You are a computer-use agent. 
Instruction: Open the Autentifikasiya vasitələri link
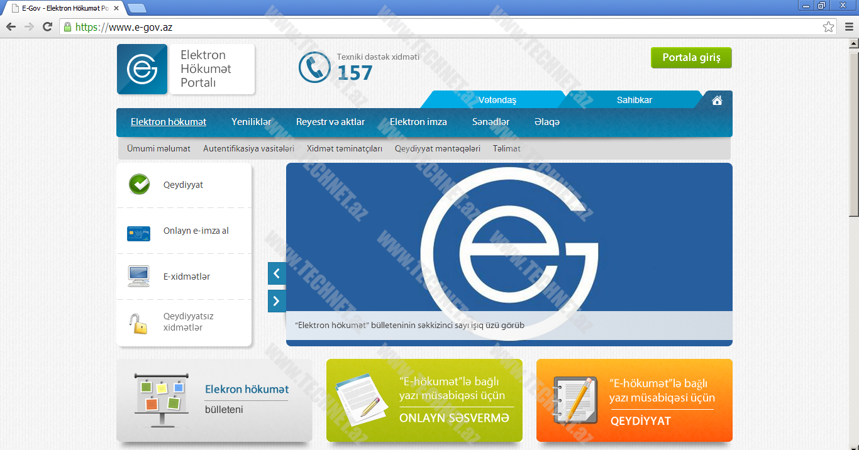coord(248,149)
